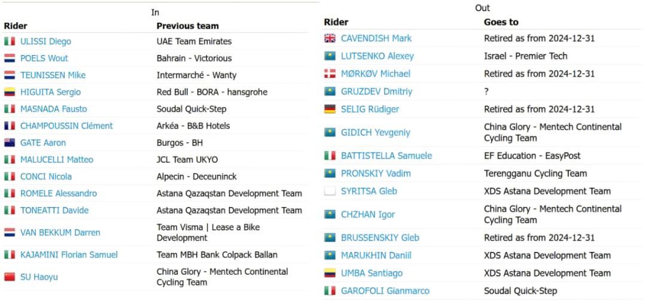Click the Kazakh flag next to Lutsenko Alexey
Viewport: 646px width, 304px height.
(x=330, y=56)
